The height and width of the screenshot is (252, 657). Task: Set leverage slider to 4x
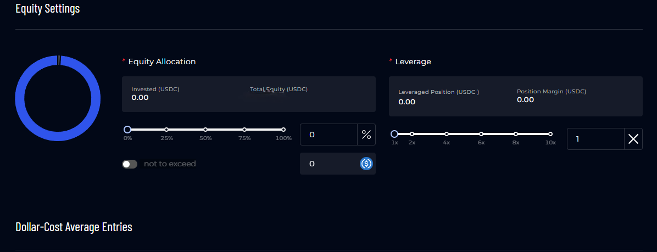[x=447, y=134]
